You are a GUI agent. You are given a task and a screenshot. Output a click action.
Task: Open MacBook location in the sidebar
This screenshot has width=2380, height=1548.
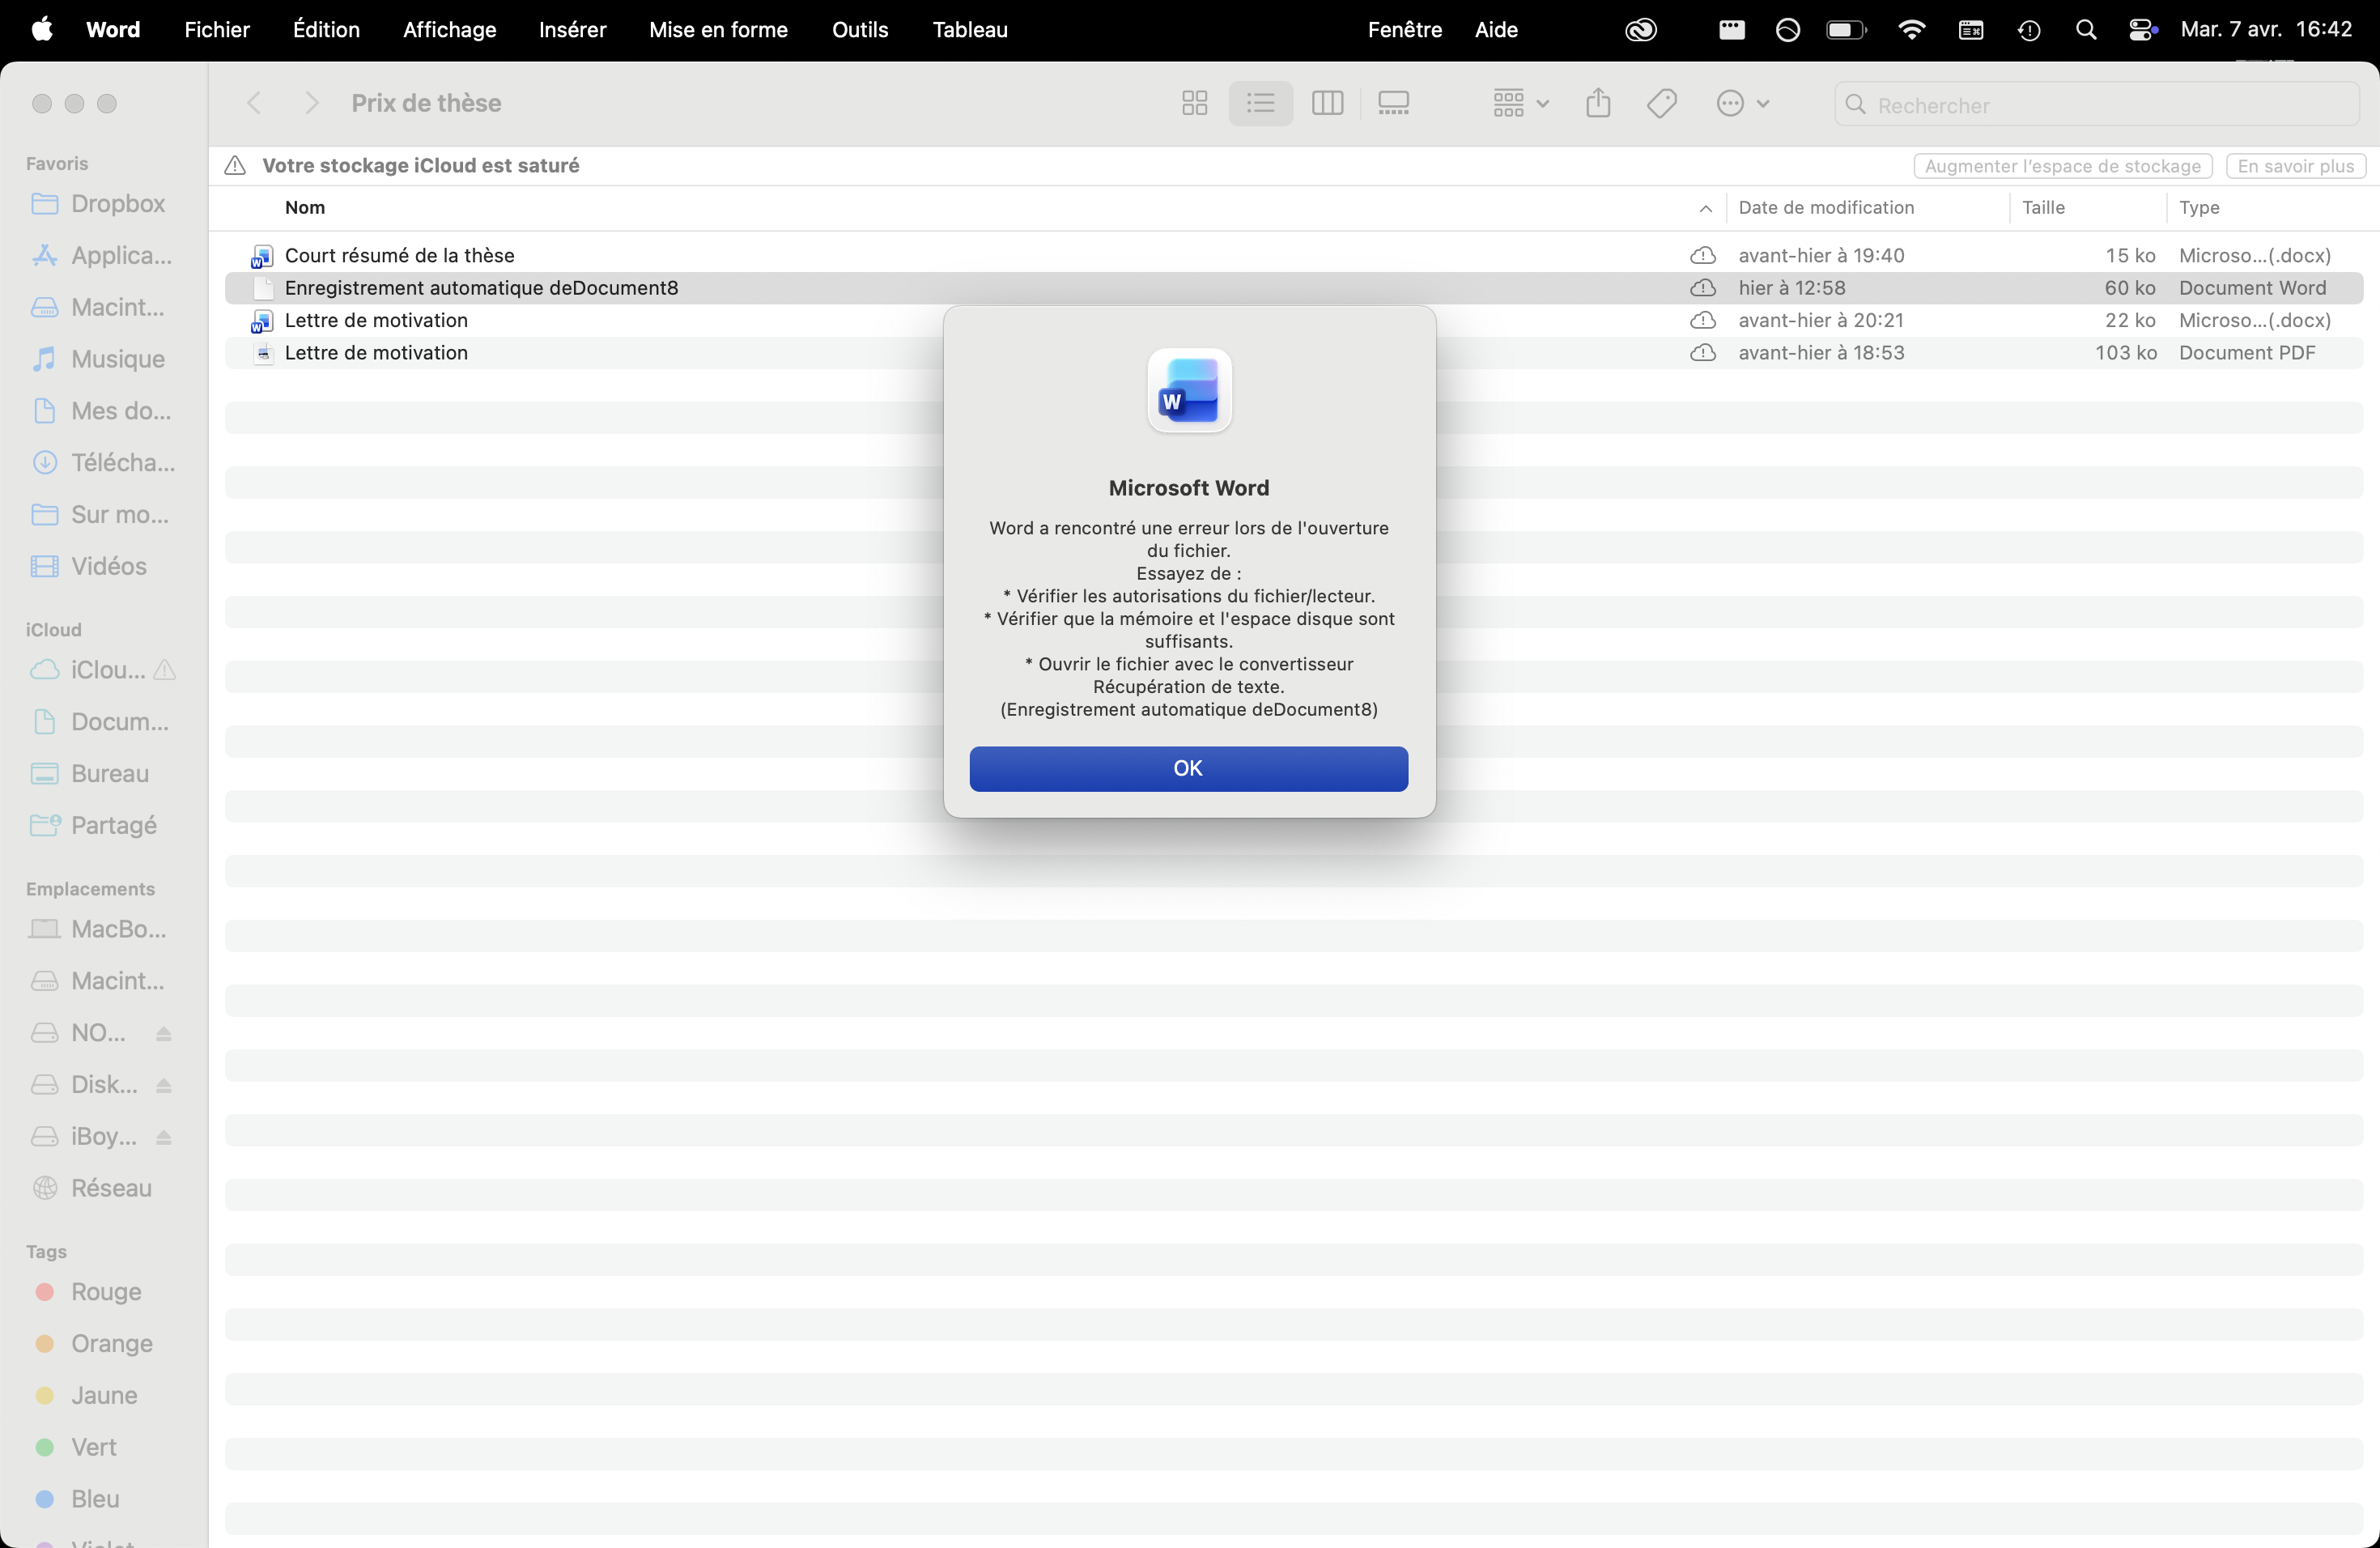pos(99,929)
